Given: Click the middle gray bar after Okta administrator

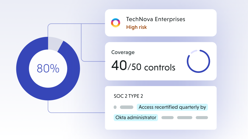Looking at the screenshot, I should point(184,118).
